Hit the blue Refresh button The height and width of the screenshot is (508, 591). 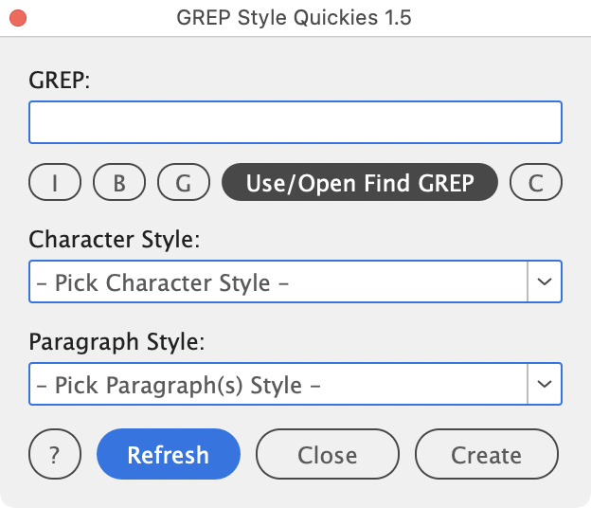pyautogui.click(x=169, y=455)
